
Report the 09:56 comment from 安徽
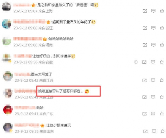[x=136, y=62]
